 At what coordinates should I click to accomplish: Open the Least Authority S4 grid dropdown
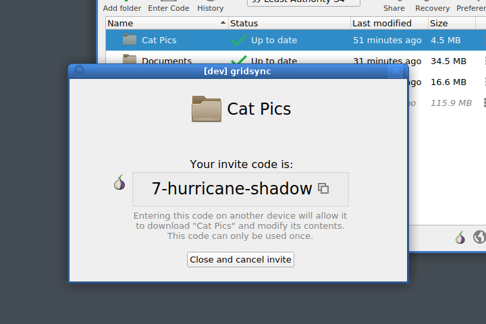[x=304, y=2]
